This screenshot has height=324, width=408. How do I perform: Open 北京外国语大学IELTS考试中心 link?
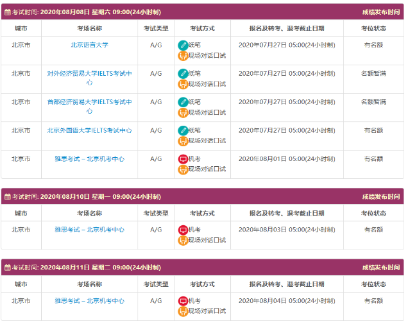click(90, 130)
